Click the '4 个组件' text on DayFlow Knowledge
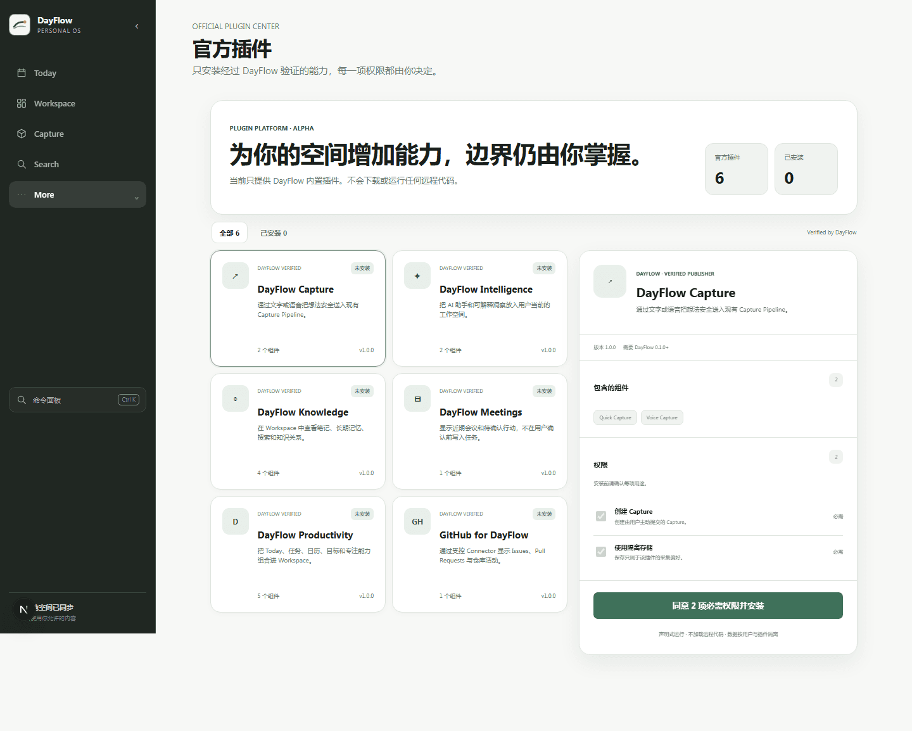The width and height of the screenshot is (912, 731). pyautogui.click(x=269, y=473)
